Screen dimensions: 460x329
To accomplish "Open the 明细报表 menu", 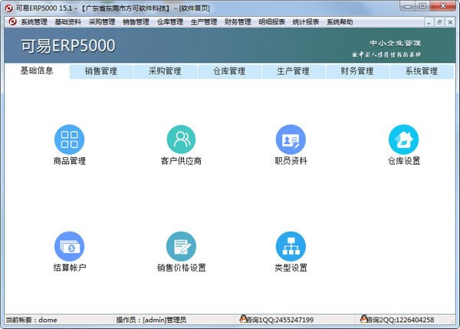I will pos(272,22).
